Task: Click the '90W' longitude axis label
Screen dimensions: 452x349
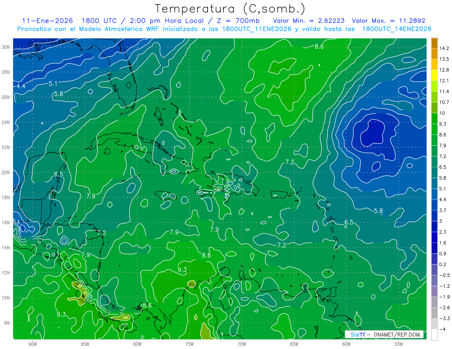Action: pos(32,344)
